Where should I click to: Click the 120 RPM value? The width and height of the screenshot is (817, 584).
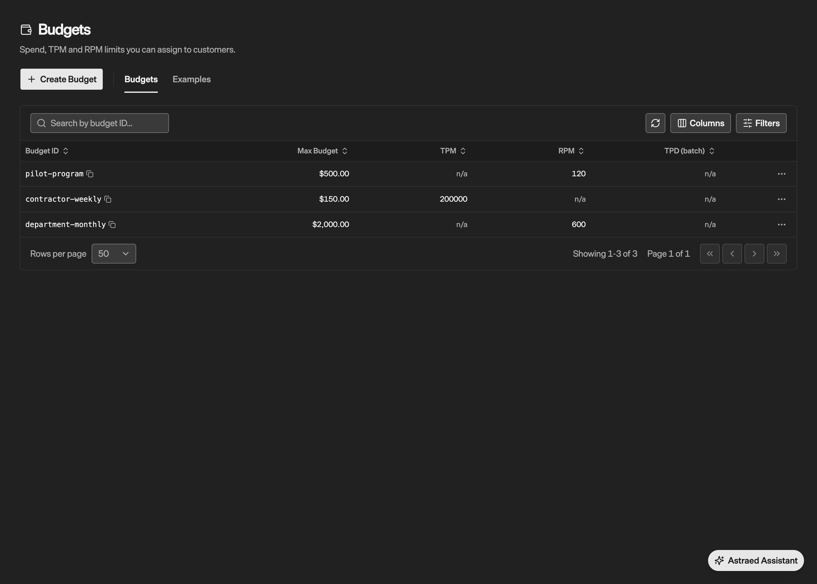point(578,174)
